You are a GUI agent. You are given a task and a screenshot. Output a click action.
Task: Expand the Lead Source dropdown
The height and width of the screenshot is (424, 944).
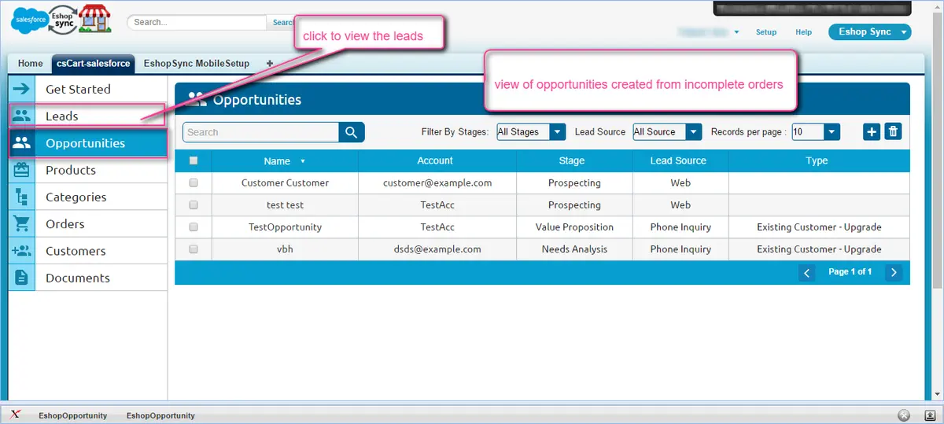coord(667,132)
